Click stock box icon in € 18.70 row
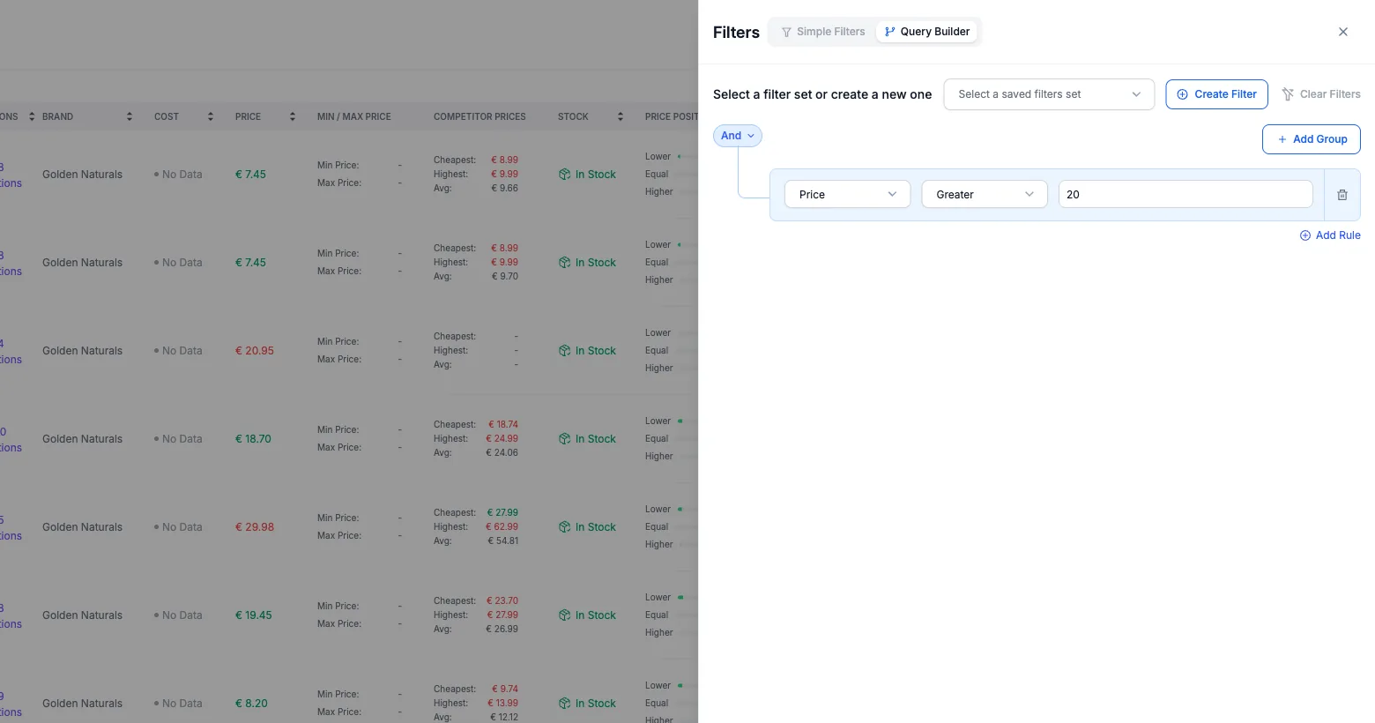 [565, 439]
